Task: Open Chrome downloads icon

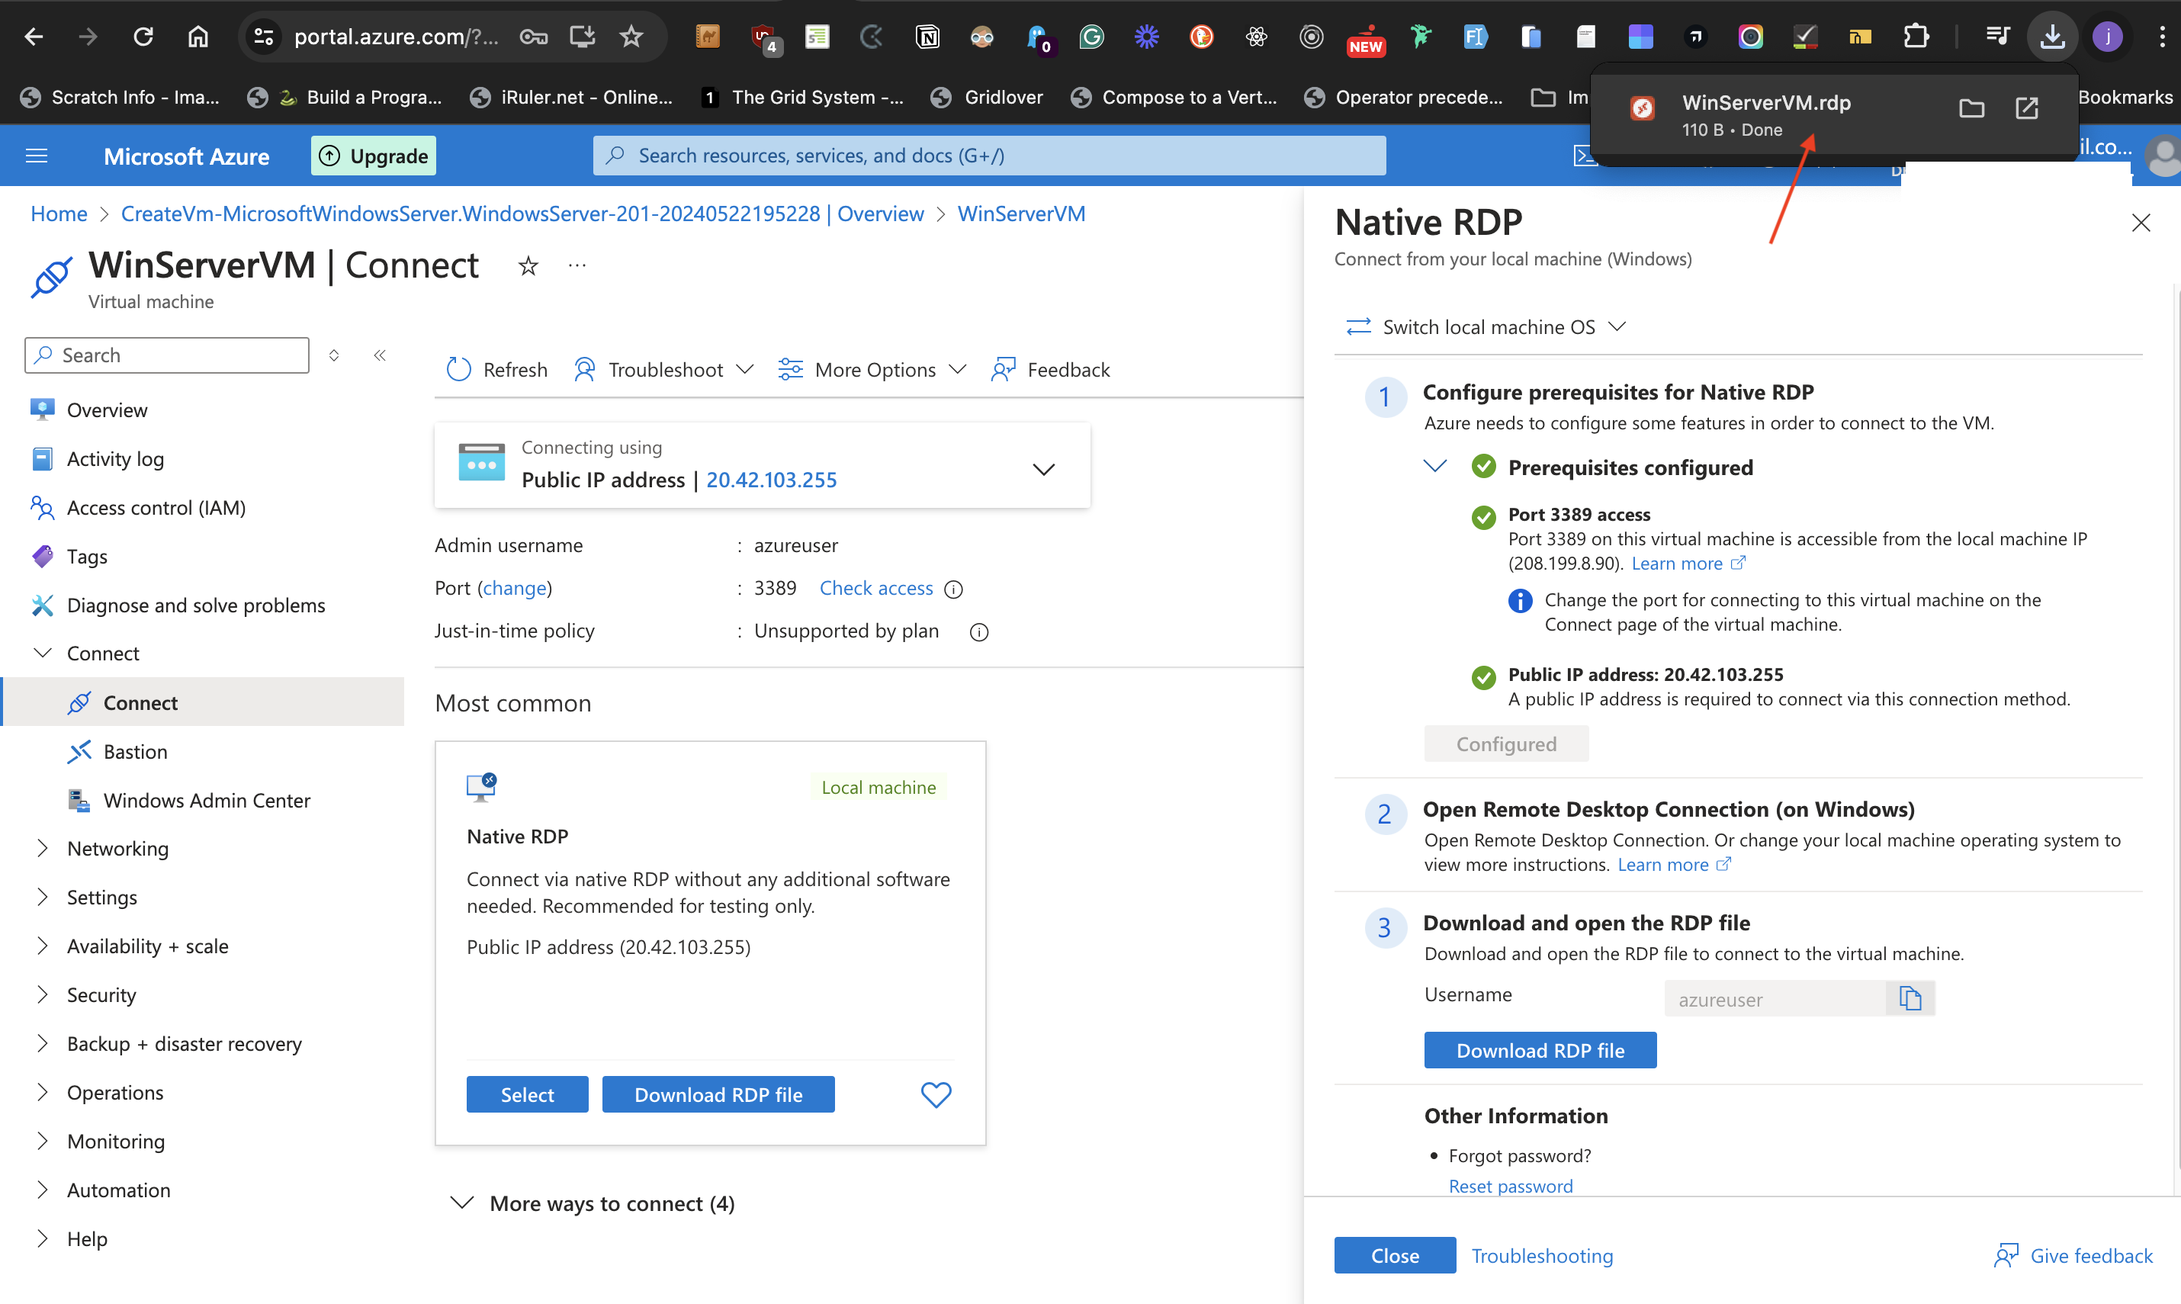Action: point(2052,36)
